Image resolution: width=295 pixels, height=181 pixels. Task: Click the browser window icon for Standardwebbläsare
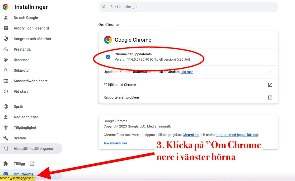[6, 81]
